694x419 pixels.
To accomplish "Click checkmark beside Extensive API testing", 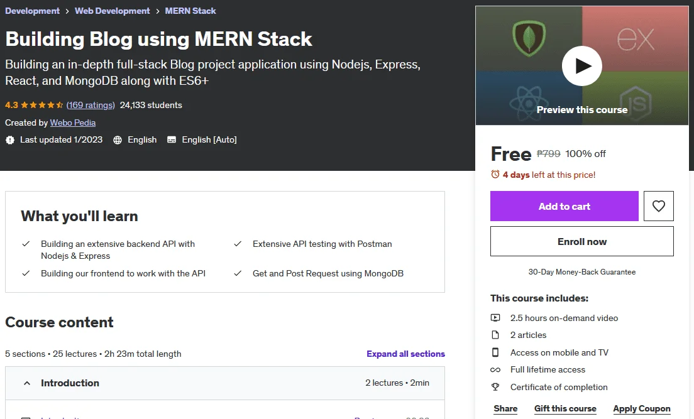I will [x=238, y=244].
